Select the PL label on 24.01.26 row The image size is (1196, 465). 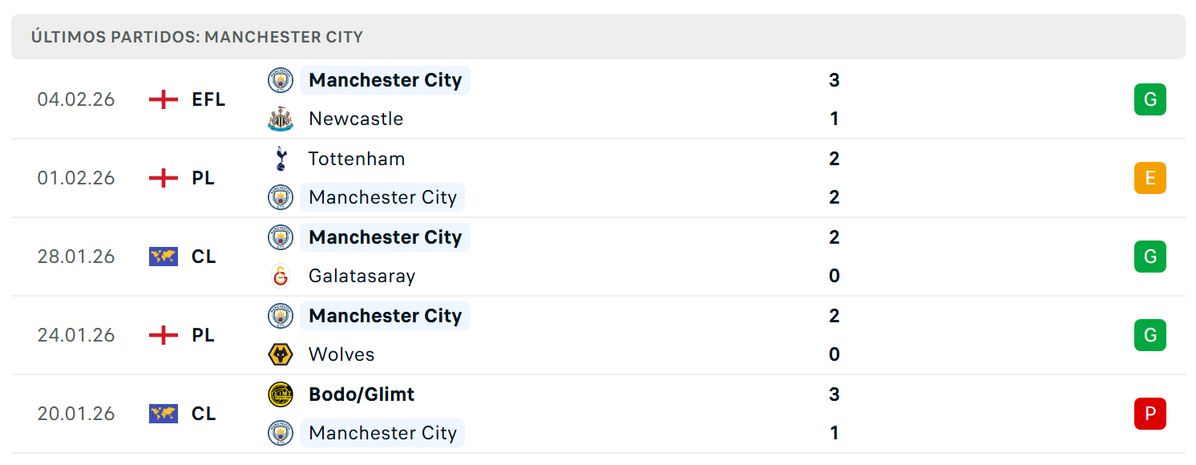(x=204, y=335)
